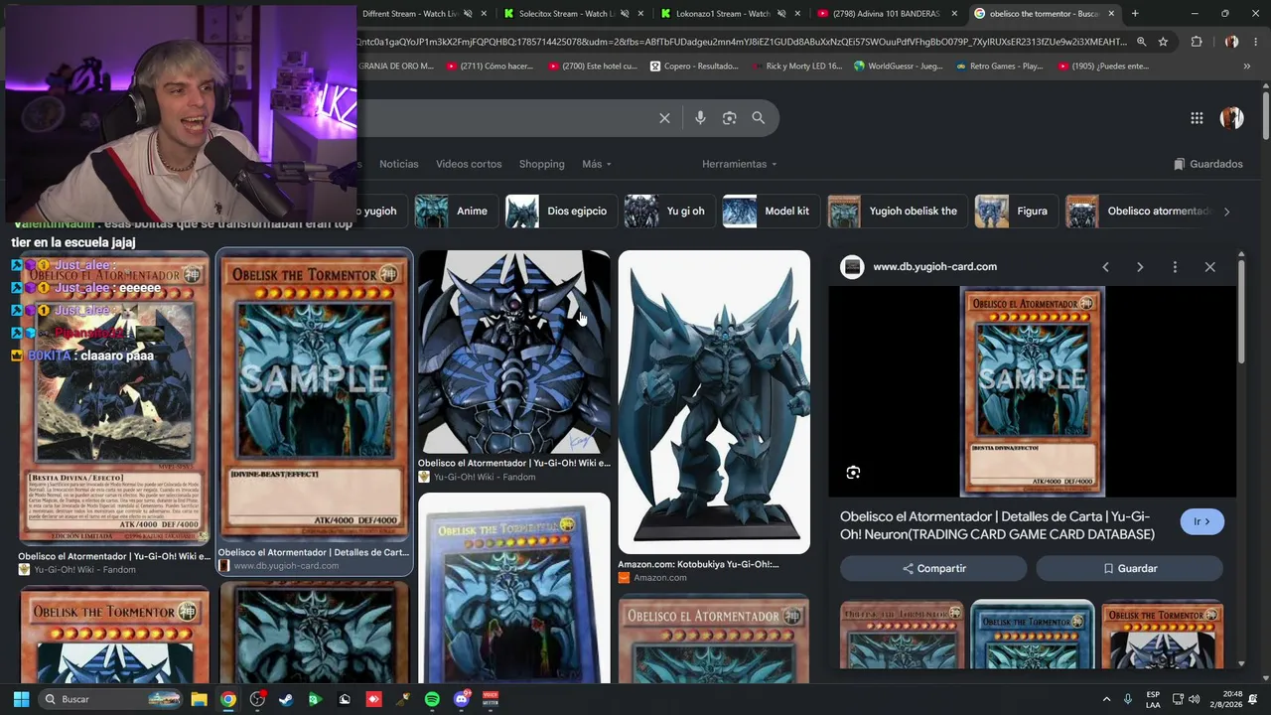Search inside this image with Lens

(x=853, y=473)
